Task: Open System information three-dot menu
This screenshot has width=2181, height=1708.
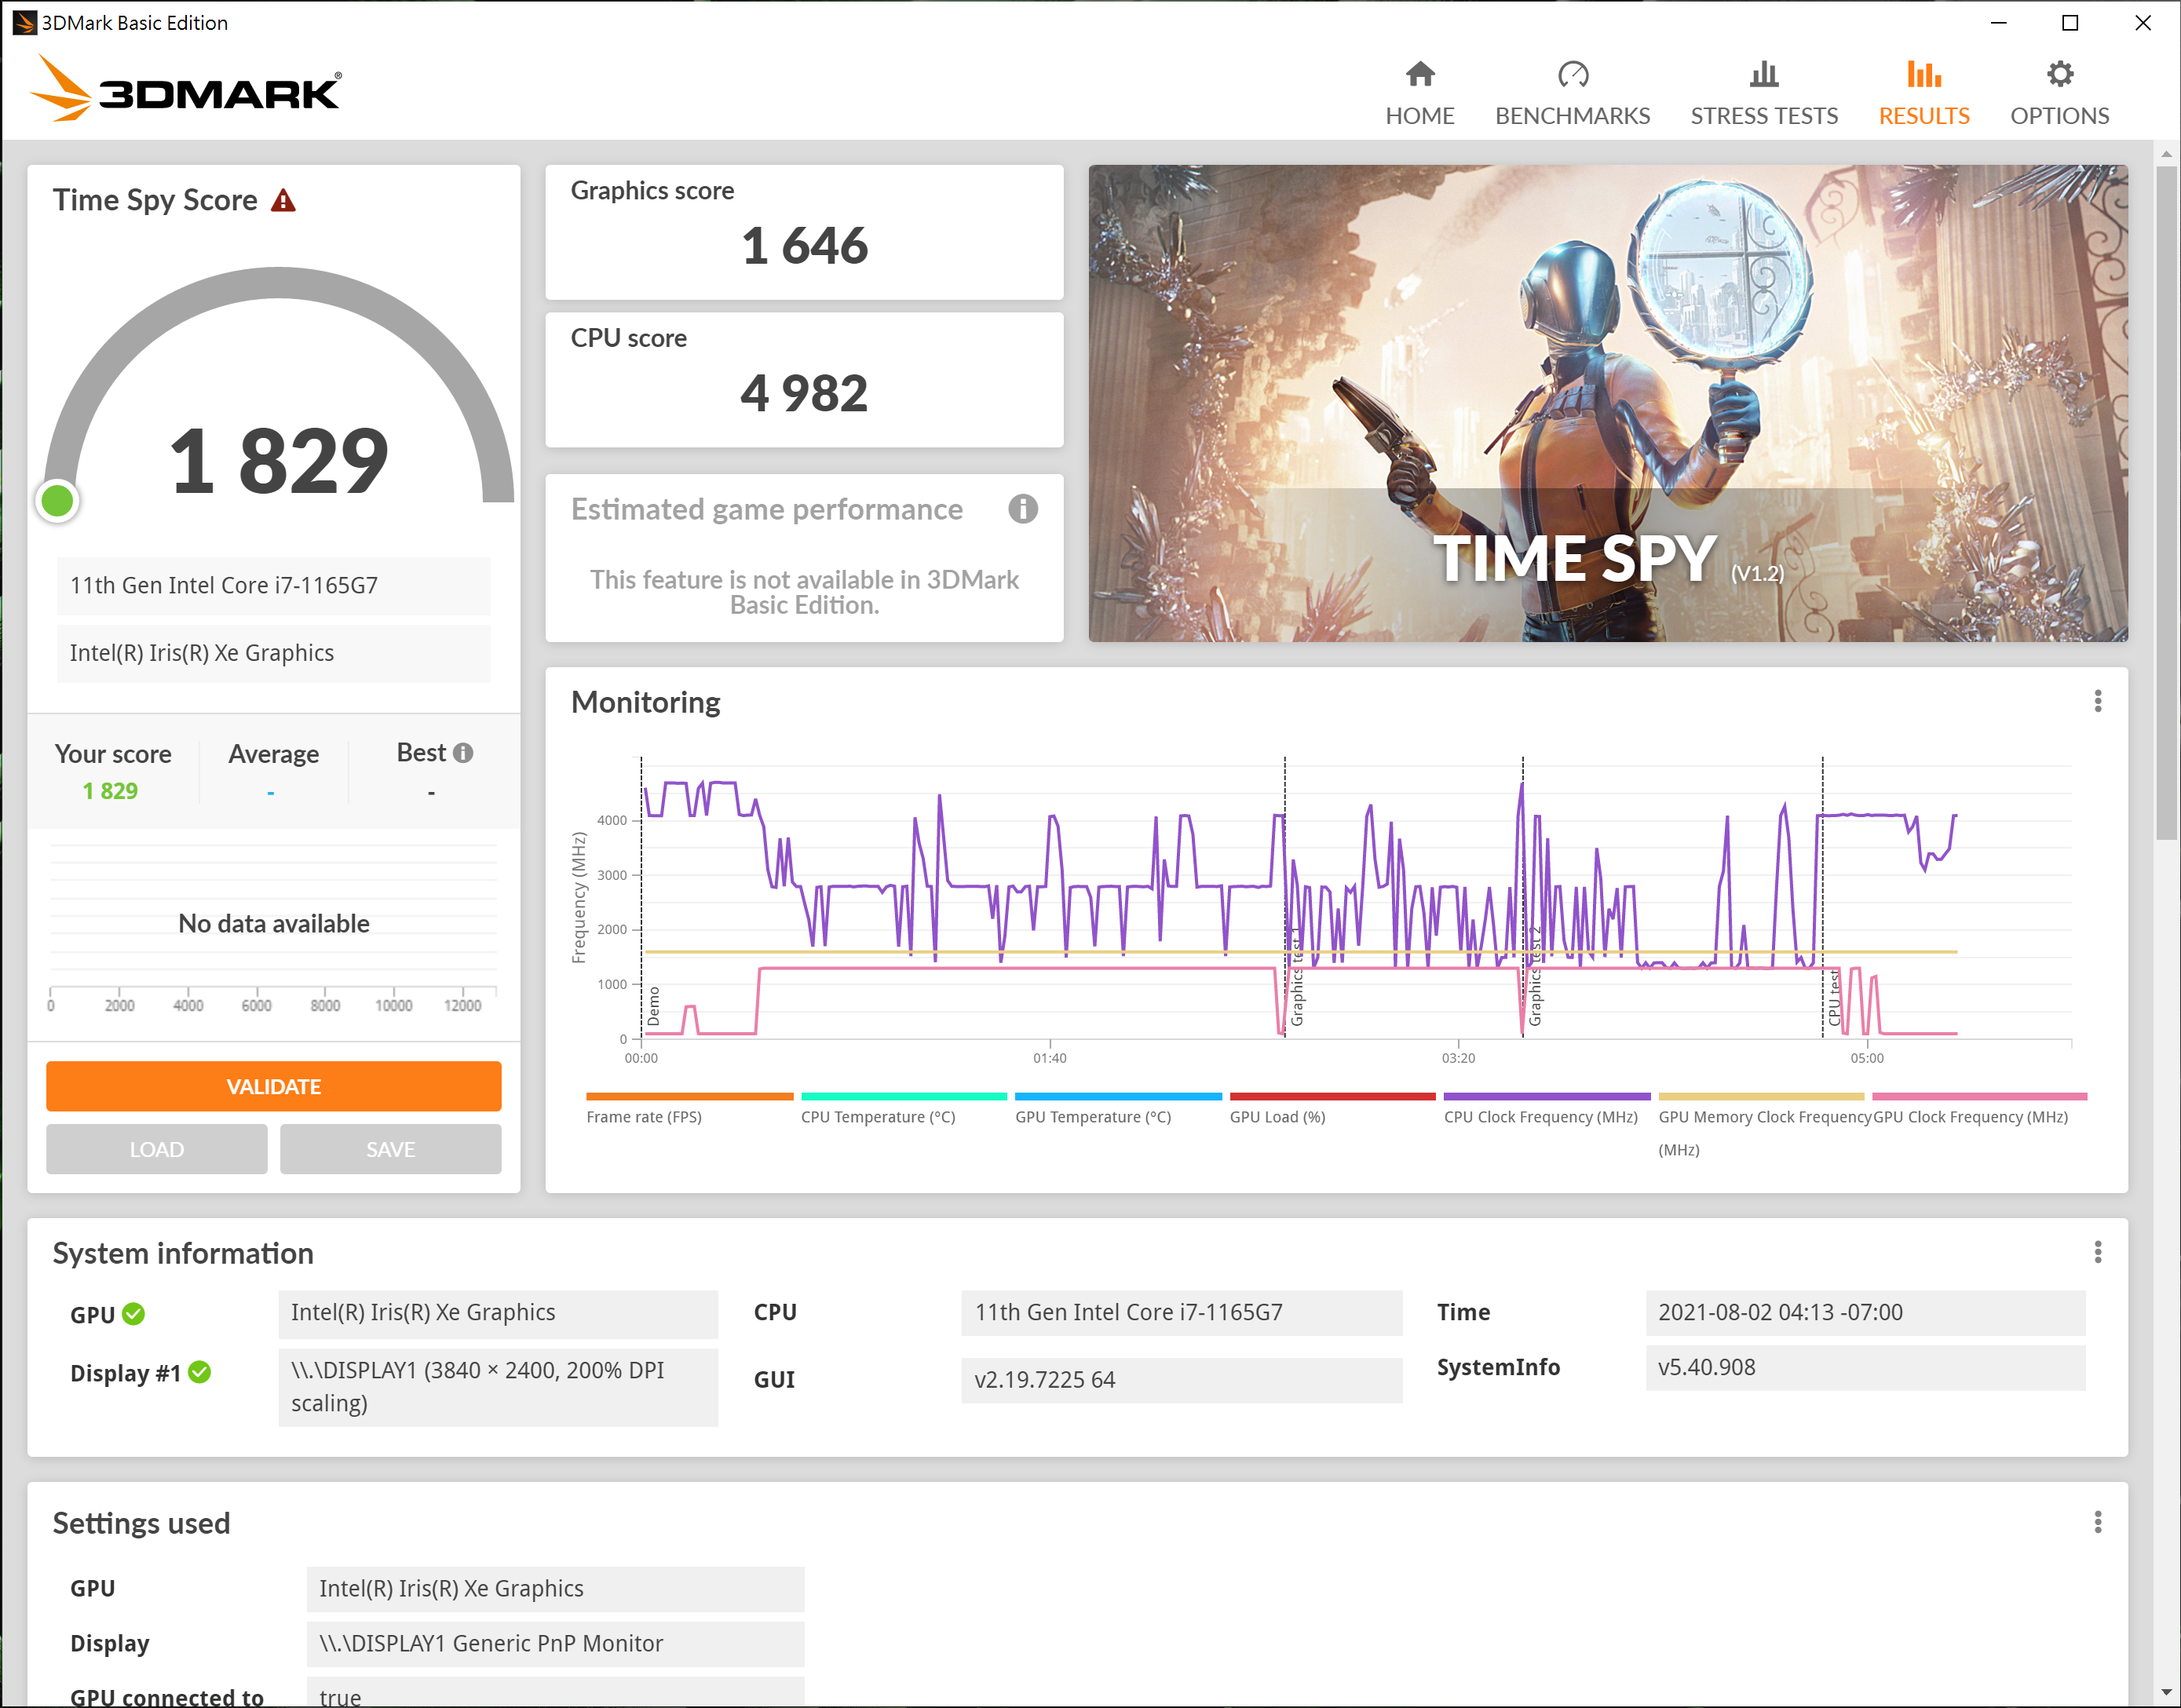Action: 2097,1252
